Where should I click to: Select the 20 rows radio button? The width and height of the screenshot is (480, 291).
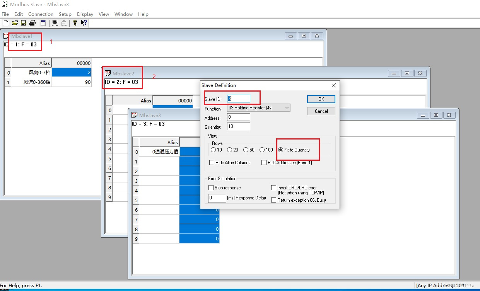coord(229,150)
